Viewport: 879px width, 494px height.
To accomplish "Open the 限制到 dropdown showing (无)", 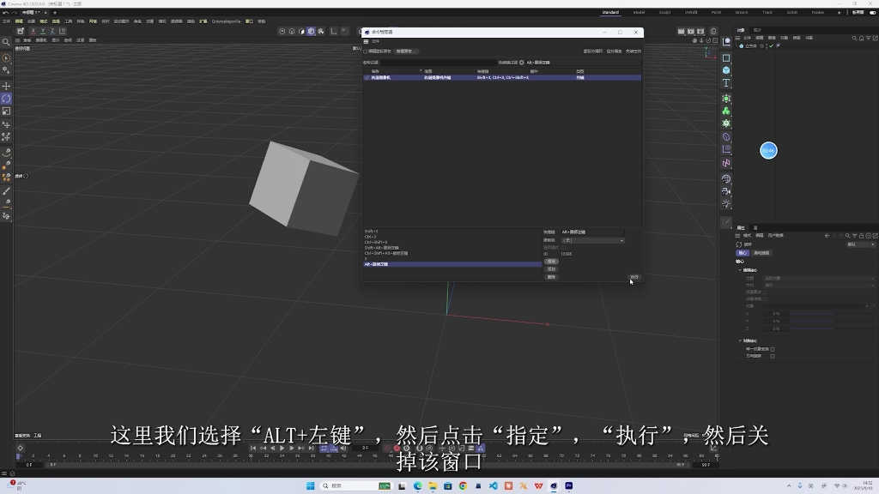I will tap(593, 240).
